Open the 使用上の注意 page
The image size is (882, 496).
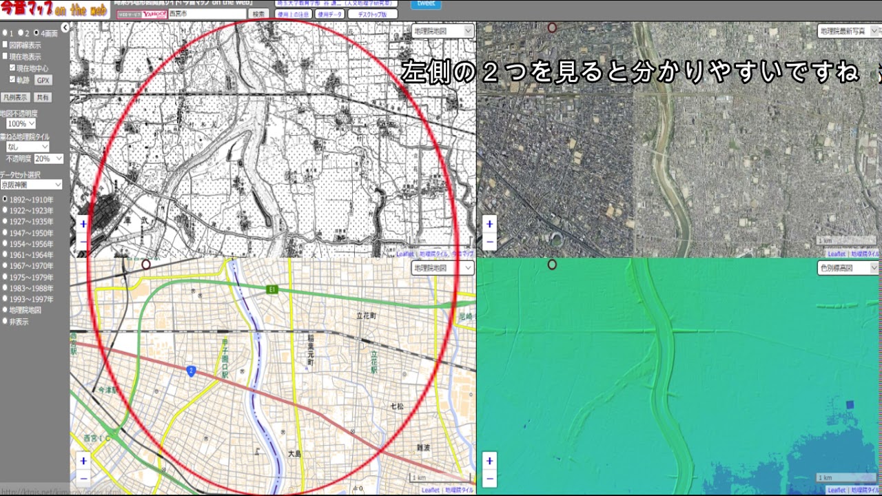coord(293,14)
